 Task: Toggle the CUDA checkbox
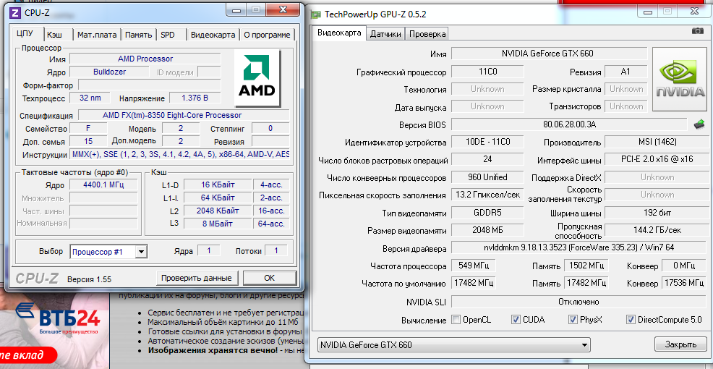click(516, 319)
